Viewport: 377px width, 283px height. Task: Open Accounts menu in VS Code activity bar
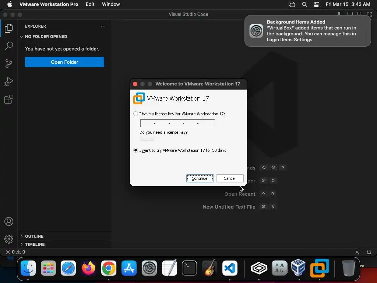pyautogui.click(x=9, y=221)
